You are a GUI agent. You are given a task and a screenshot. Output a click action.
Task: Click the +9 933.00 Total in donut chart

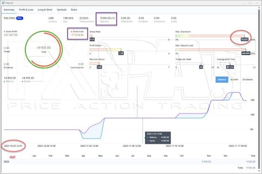click(x=44, y=48)
